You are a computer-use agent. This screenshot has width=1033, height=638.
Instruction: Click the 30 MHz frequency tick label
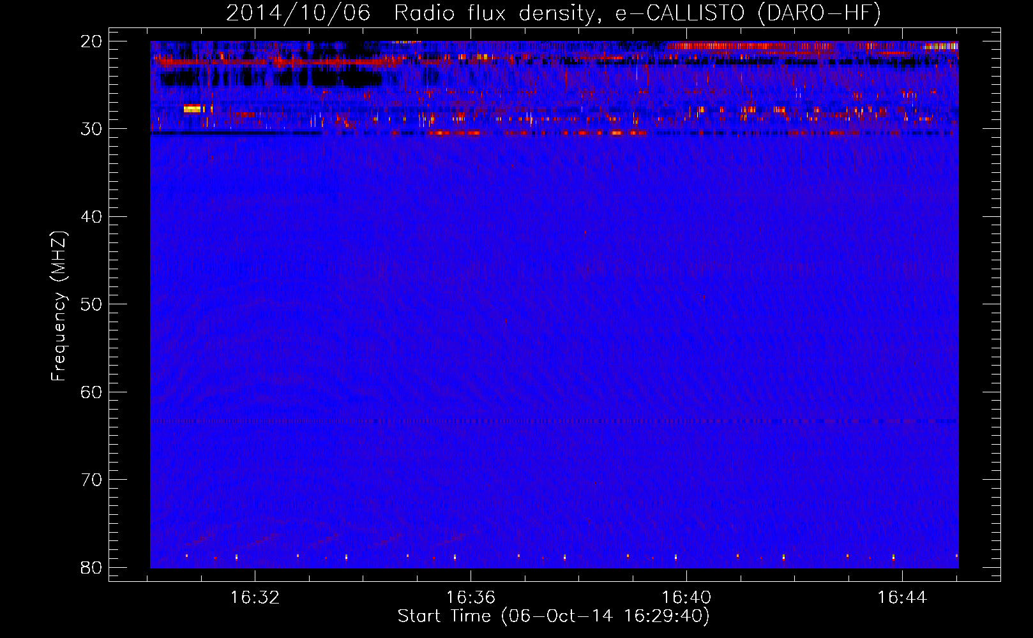[x=91, y=129]
